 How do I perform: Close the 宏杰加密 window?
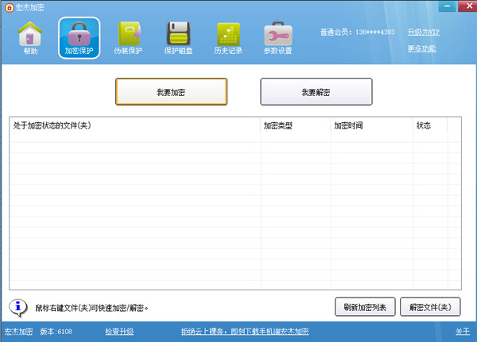tap(467, 6)
